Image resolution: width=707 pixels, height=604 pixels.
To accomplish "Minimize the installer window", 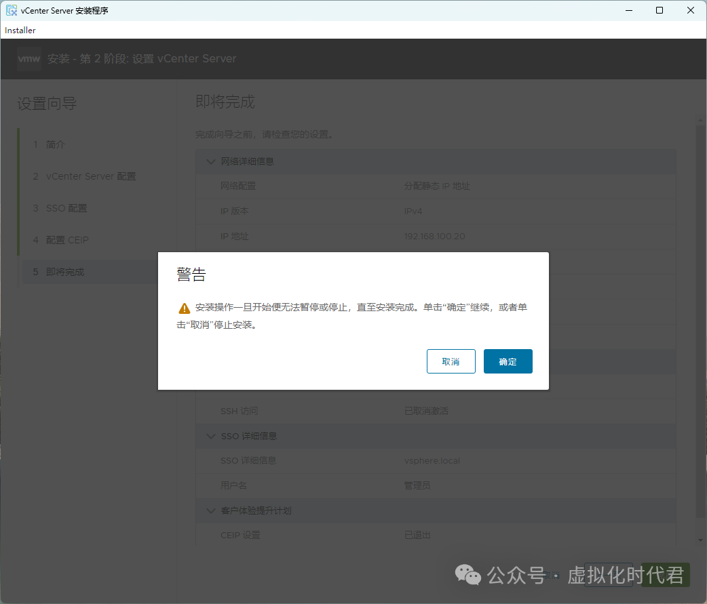I will pyautogui.click(x=629, y=10).
